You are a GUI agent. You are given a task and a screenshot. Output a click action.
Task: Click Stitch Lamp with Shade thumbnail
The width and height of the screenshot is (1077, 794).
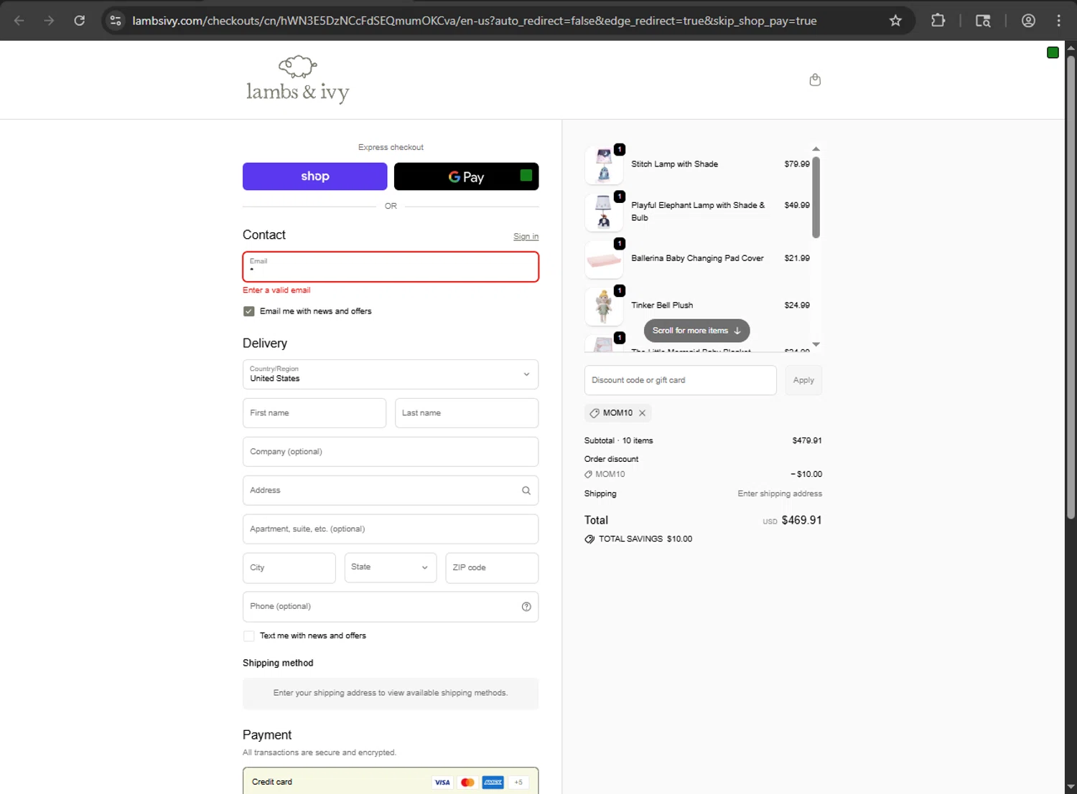[x=604, y=164]
